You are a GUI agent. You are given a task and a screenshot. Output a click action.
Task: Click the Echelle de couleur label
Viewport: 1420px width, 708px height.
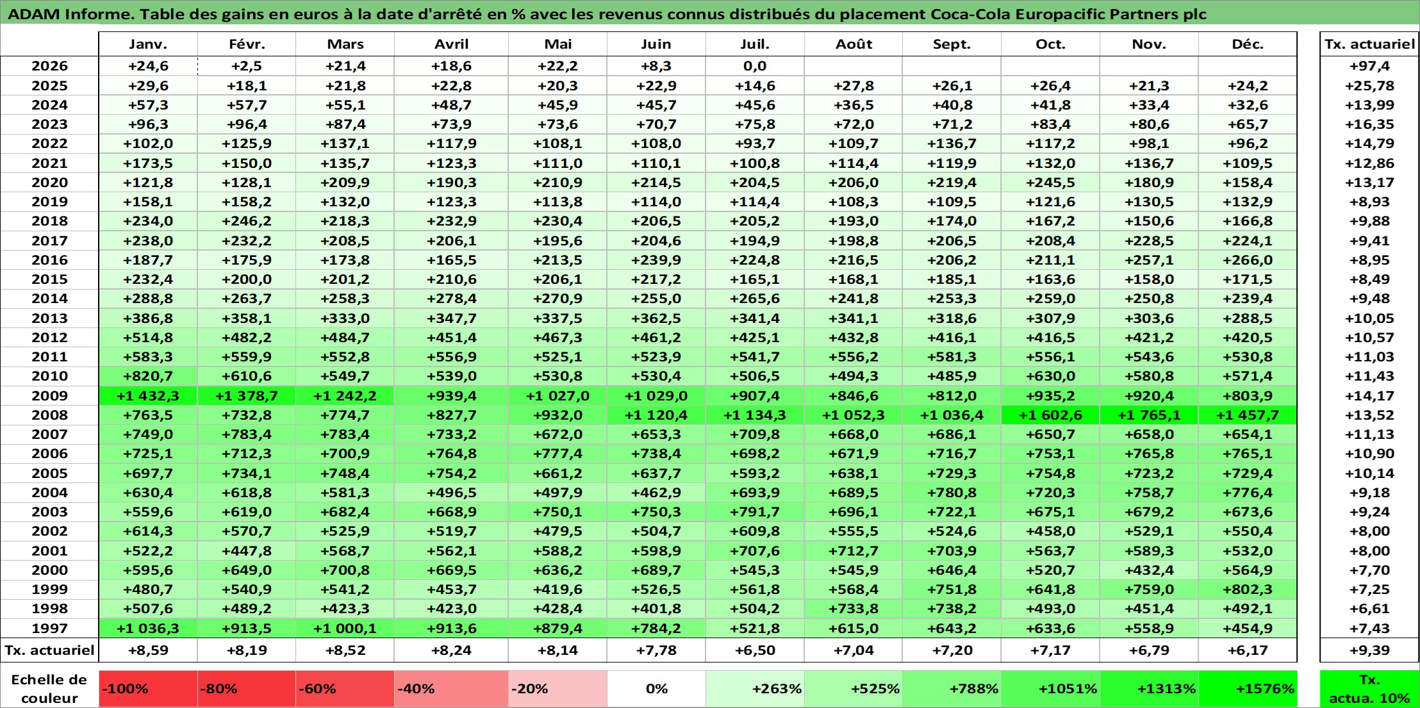click(49, 689)
